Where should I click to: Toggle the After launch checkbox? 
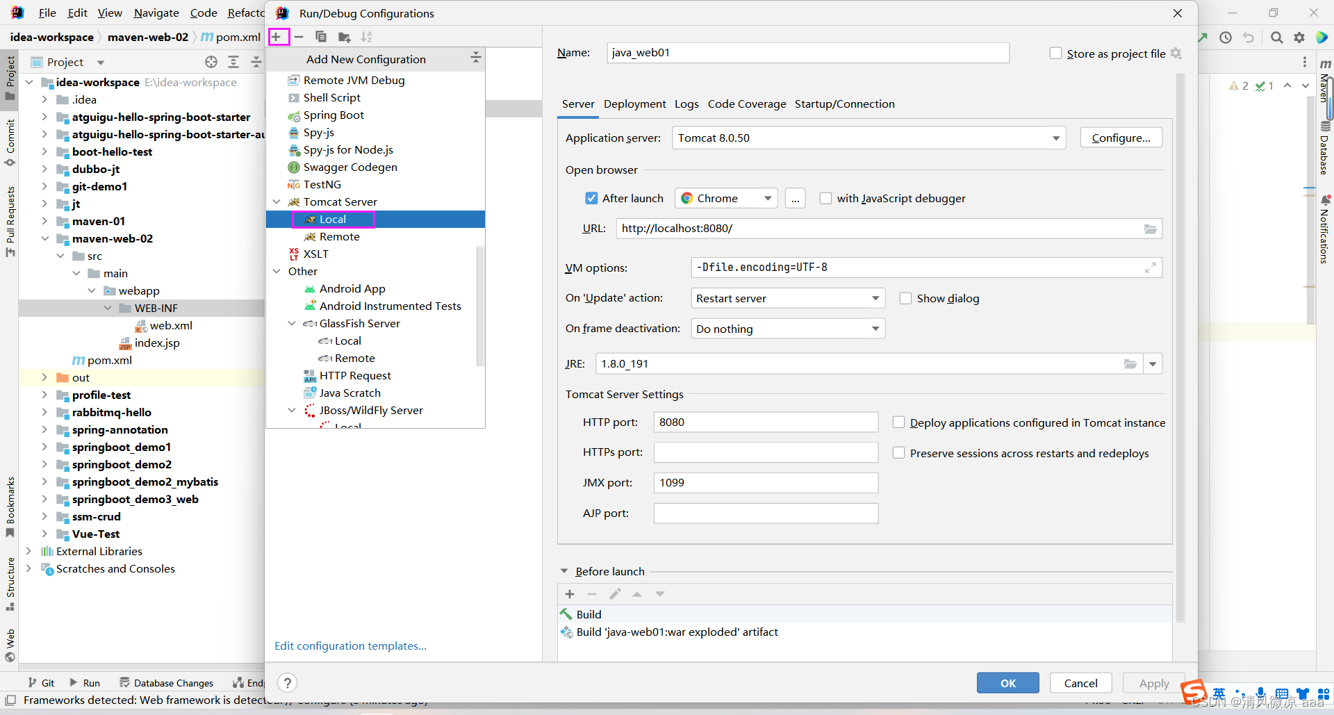coord(591,198)
